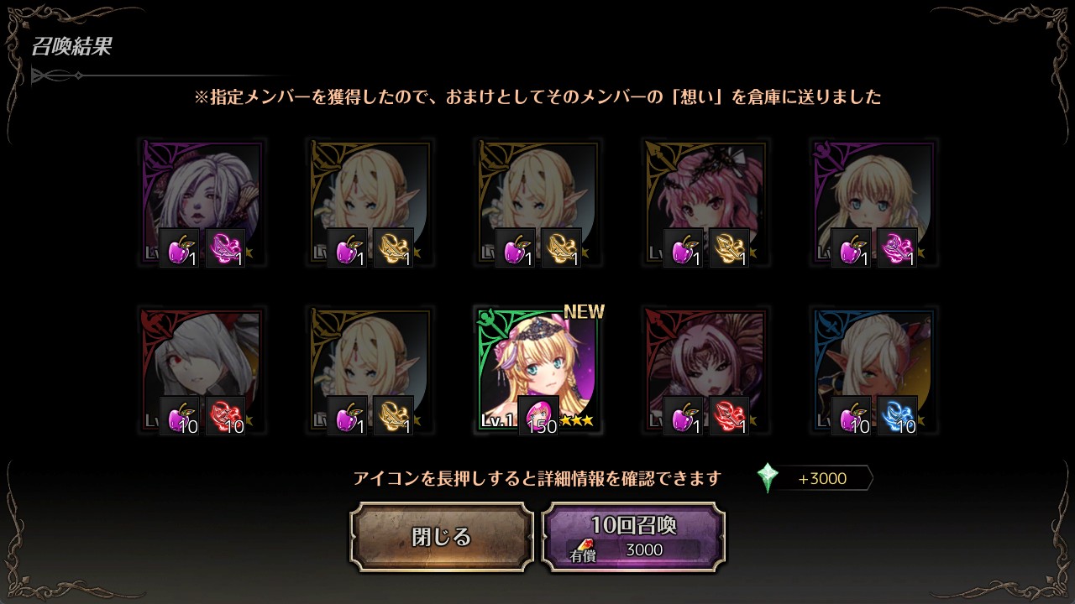Screen dimensions: 1075x604
Task: Click the gold feather token on pink-haired character card
Action: tap(729, 247)
